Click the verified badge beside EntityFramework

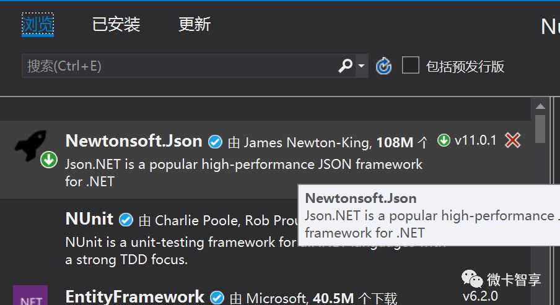pyautogui.click(x=217, y=298)
